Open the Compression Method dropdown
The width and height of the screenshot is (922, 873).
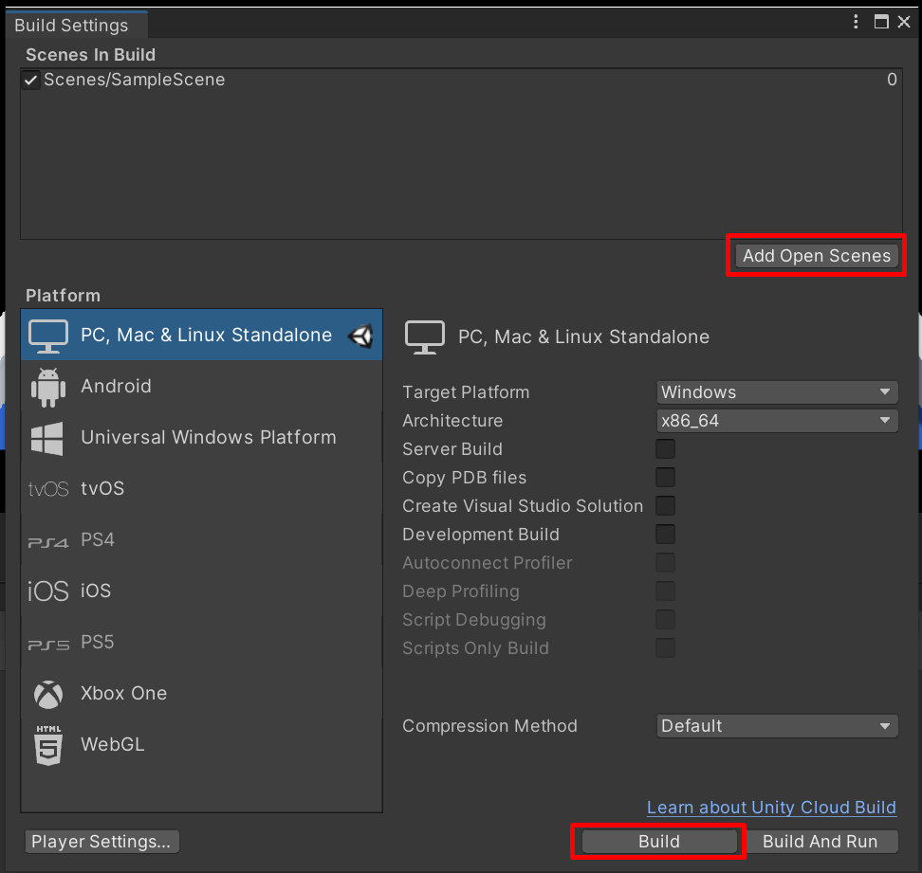(777, 726)
